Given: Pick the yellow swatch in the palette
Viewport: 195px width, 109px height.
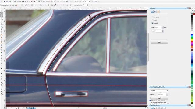Looking at the screenshot, I should click(192, 40).
